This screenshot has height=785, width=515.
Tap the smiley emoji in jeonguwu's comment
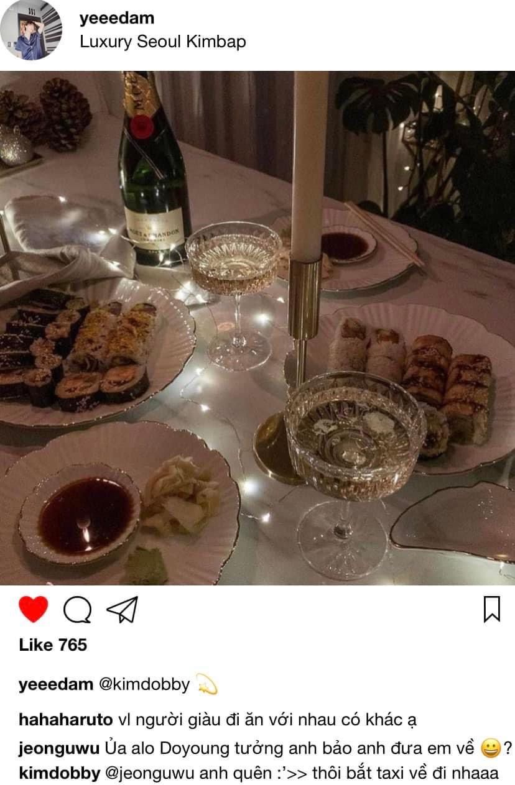click(x=491, y=749)
